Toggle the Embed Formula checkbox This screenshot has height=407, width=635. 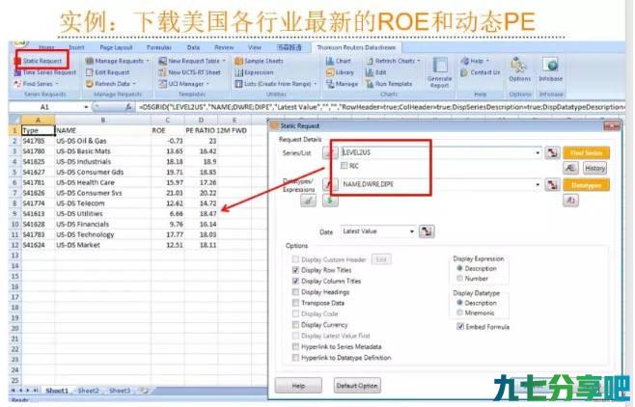(460, 326)
